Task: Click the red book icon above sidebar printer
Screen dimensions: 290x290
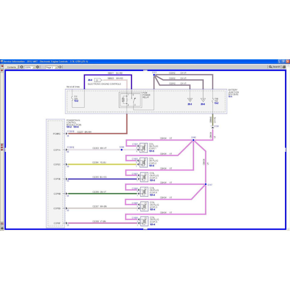Action: tap(2, 224)
